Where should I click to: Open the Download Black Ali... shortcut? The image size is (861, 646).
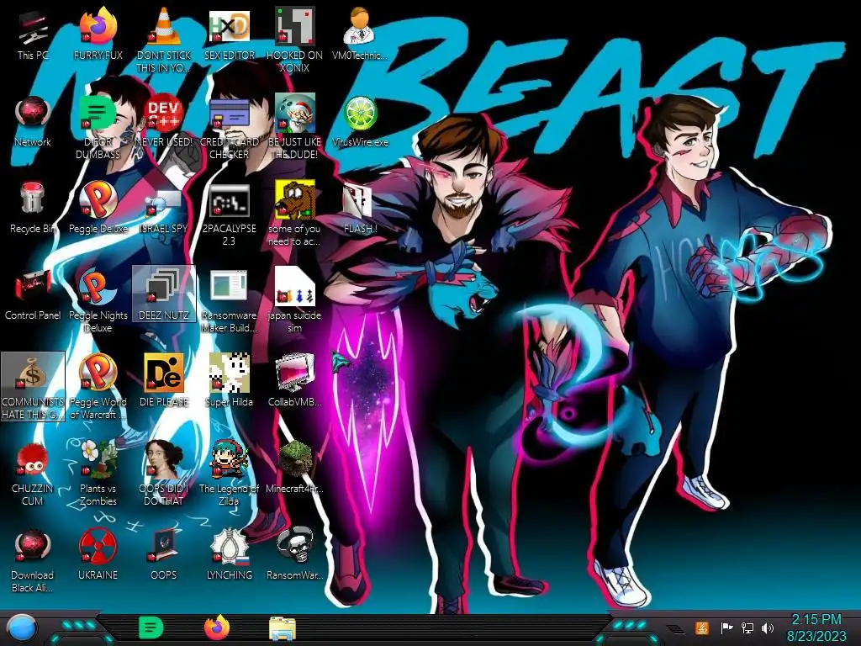point(33,559)
